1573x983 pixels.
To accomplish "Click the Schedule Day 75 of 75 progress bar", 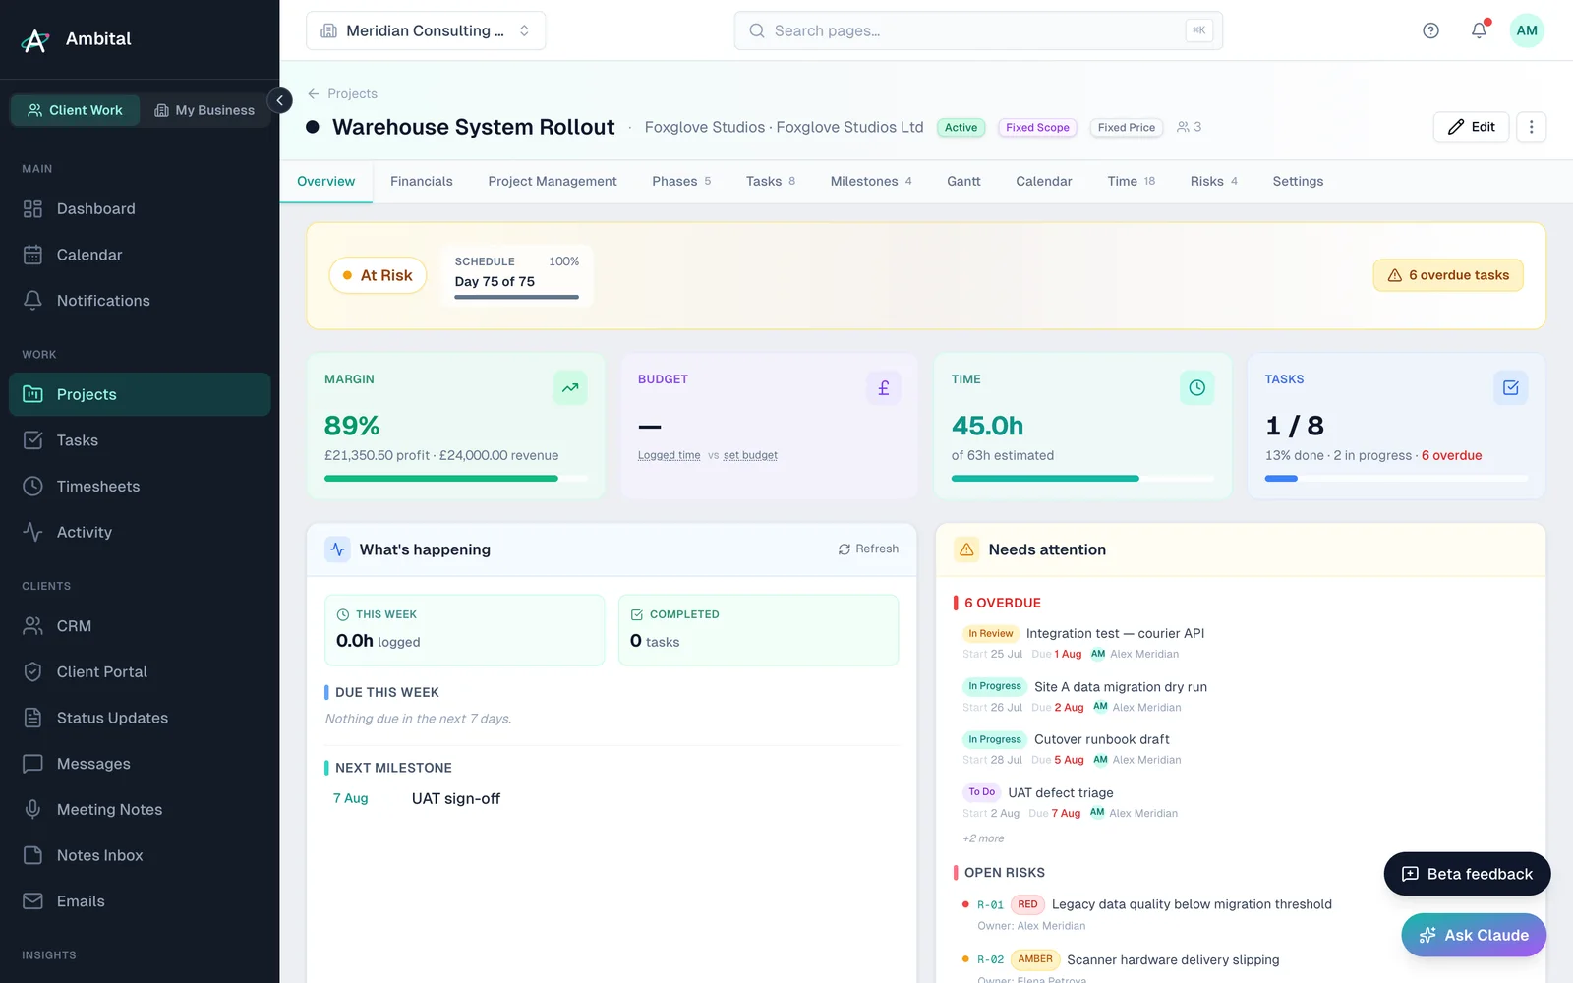I will pos(516,297).
